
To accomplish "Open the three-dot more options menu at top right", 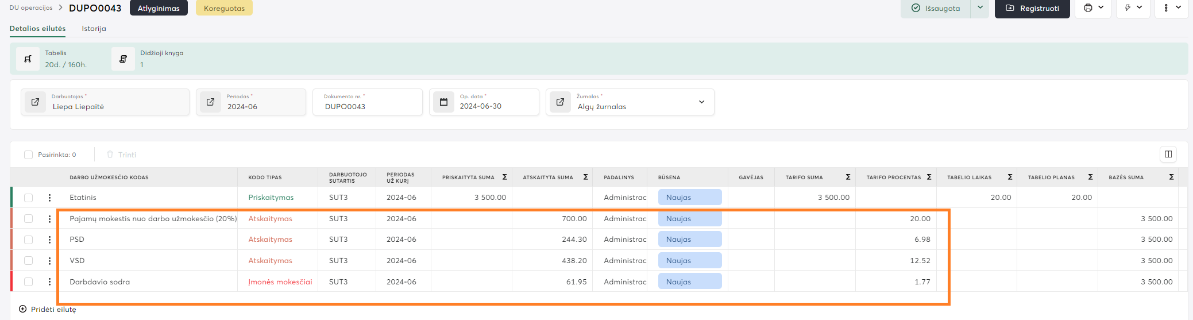I will (1166, 8).
